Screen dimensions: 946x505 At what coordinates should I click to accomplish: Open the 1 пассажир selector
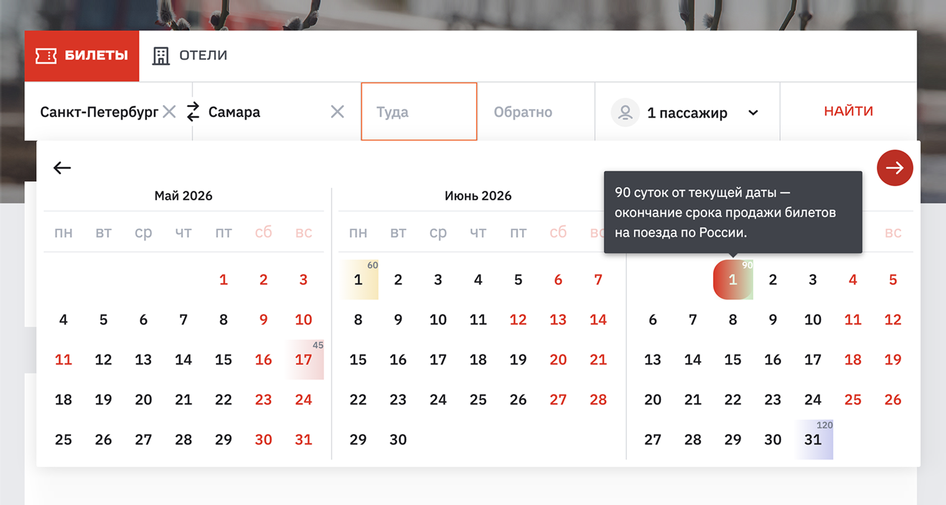tap(686, 113)
